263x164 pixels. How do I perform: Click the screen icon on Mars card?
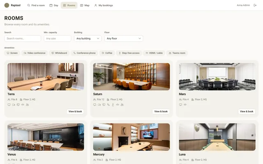point(180,105)
